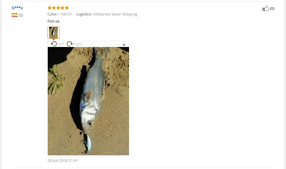Mark the review helpful with the thumbs-up icon

[266, 8]
